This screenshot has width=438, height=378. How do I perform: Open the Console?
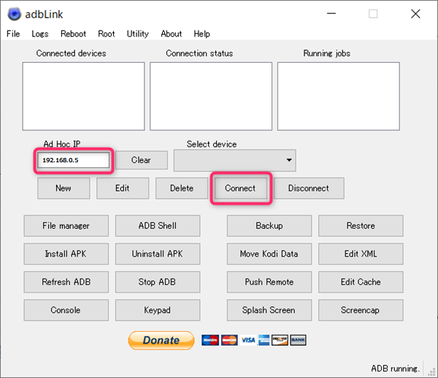coord(66,310)
